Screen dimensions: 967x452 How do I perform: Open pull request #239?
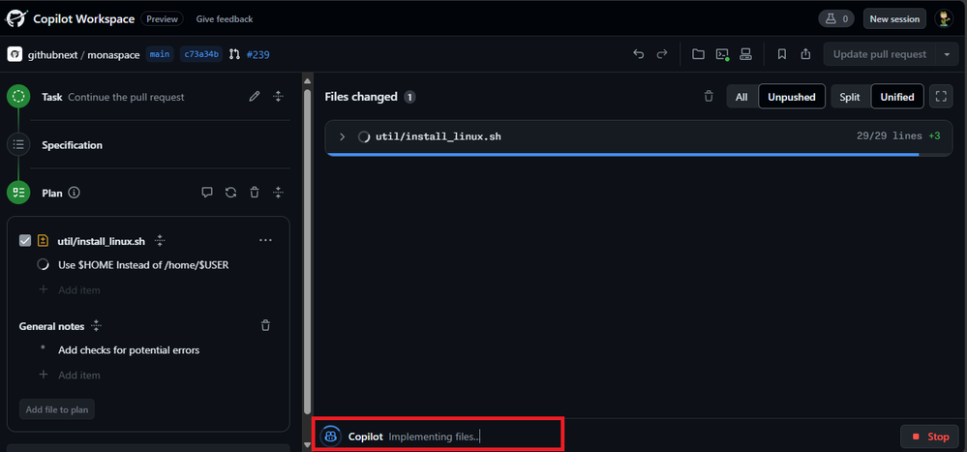pos(257,54)
